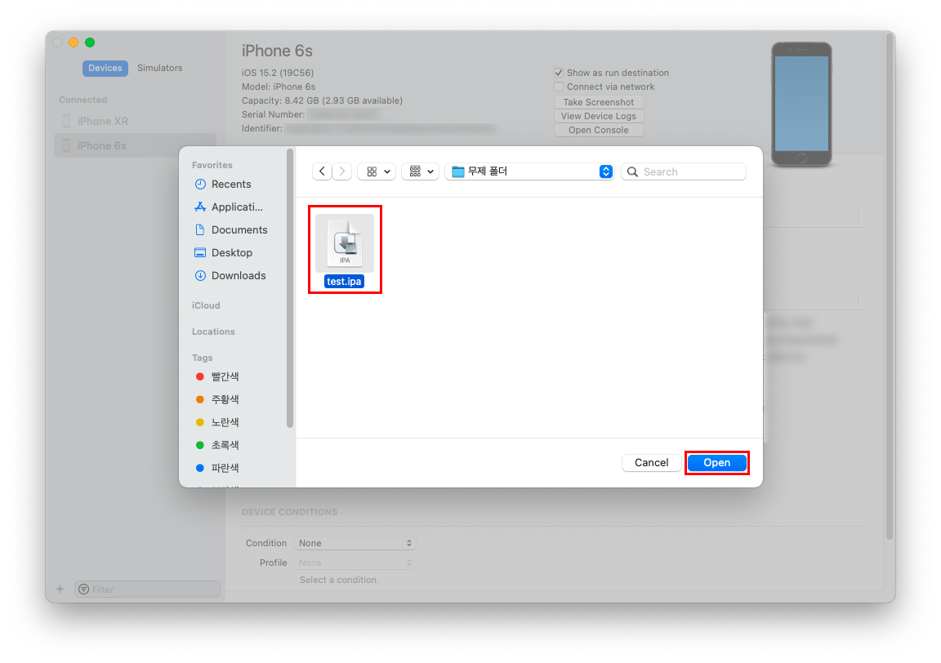Go forward with the right chevron

pos(342,171)
